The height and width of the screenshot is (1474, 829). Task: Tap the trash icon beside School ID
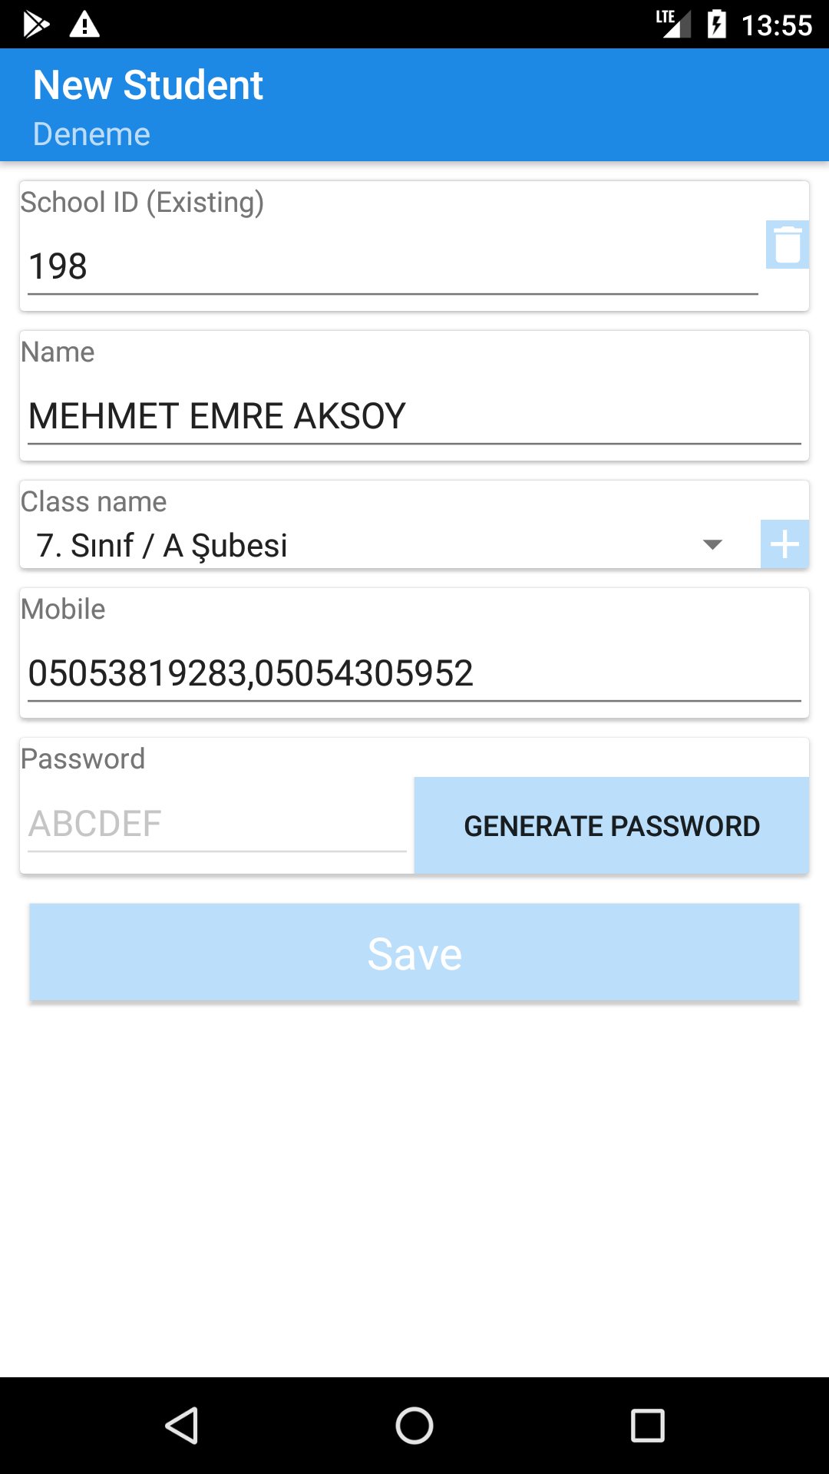click(787, 245)
